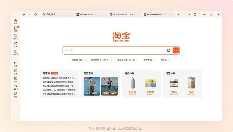Image resolution: width=233 pixels, height=132 pixels.
Task: Open the AI 对话 chat icon
Action: point(16,52)
